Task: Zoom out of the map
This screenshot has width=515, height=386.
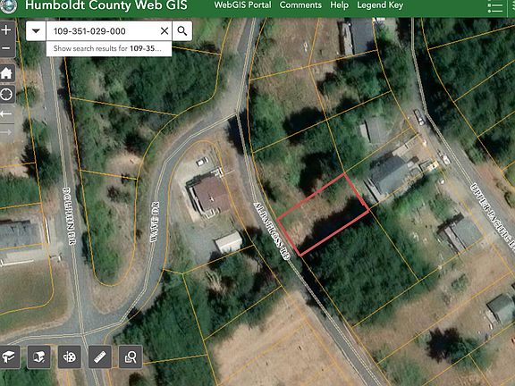Action: coord(6,48)
